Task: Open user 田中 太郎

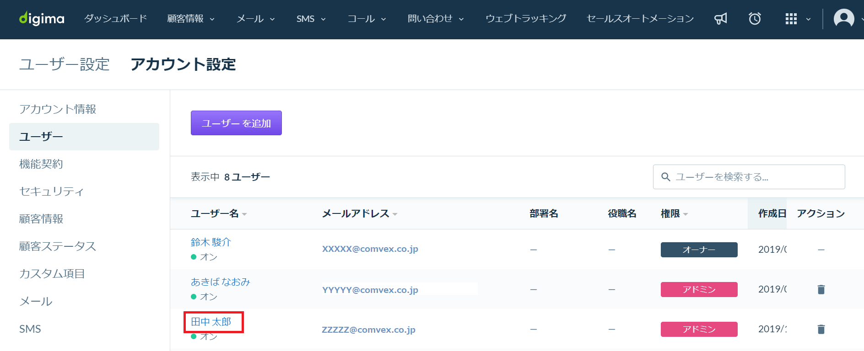Action: (211, 322)
